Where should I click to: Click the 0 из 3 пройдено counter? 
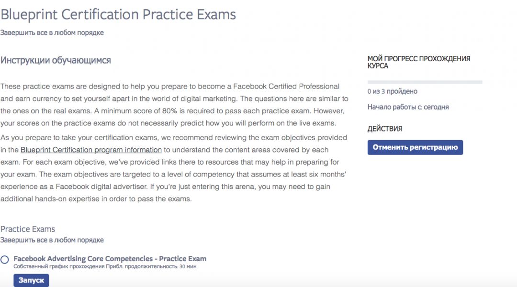[392, 91]
